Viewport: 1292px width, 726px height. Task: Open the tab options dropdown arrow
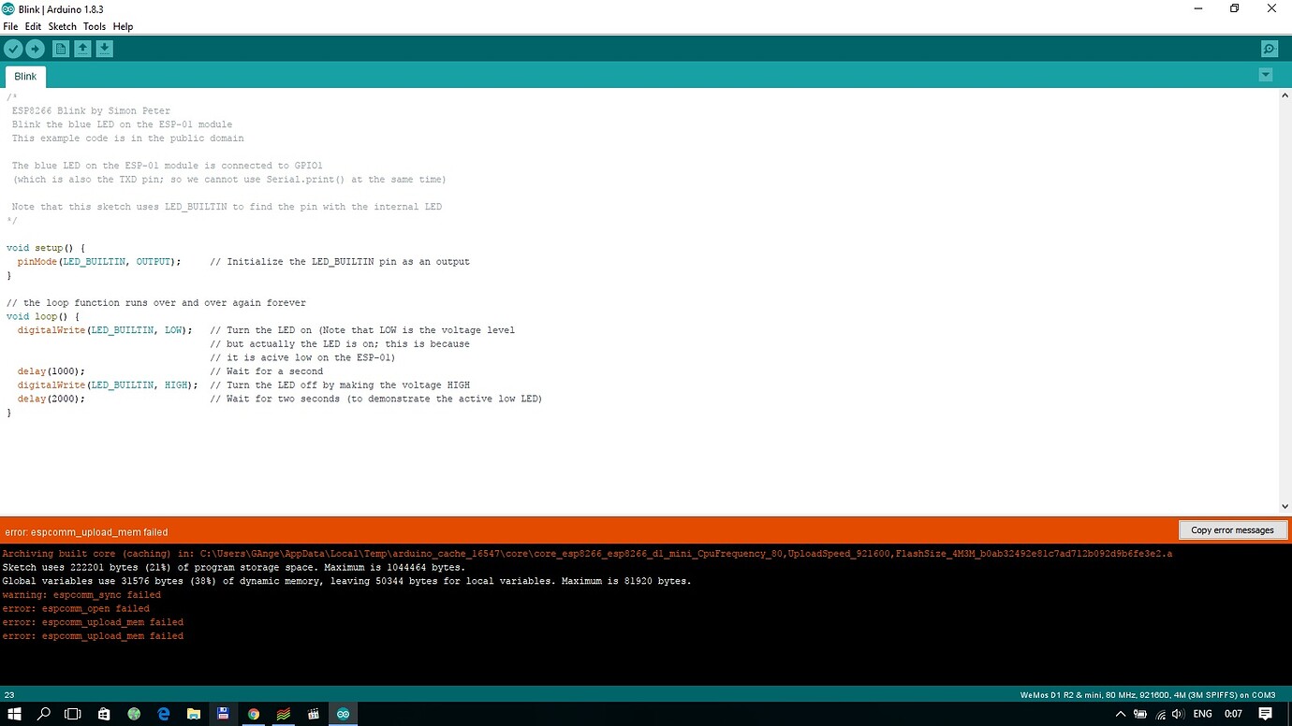click(1266, 74)
